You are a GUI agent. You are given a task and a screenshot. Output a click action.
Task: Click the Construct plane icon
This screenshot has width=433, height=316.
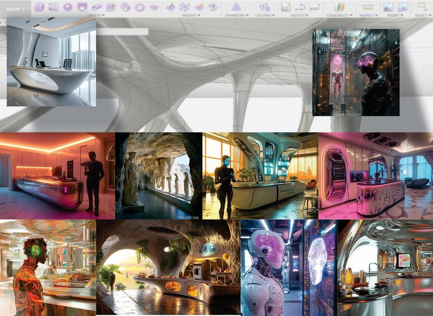coord(339,7)
